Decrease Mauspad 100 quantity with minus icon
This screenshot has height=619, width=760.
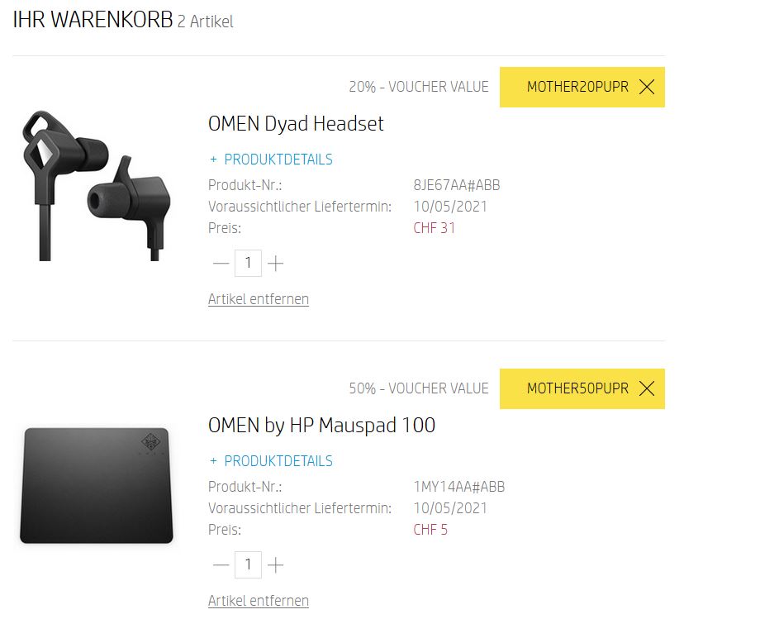221,564
